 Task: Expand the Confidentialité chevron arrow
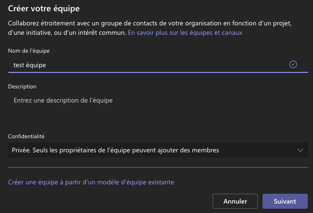[x=300, y=150]
